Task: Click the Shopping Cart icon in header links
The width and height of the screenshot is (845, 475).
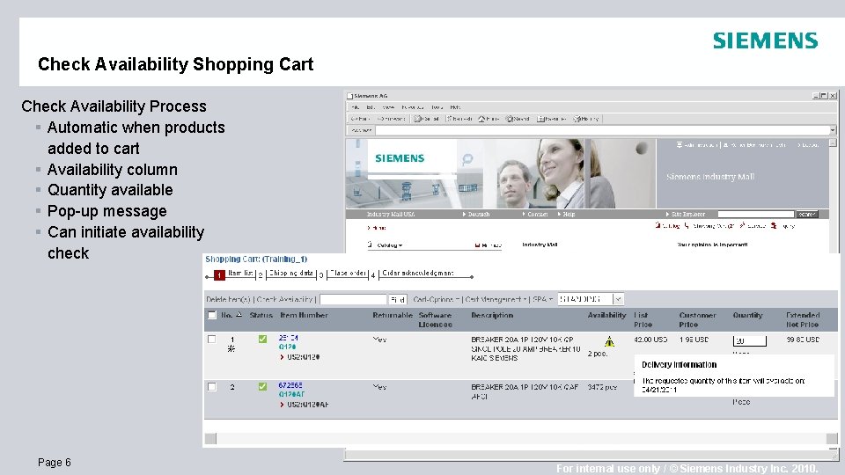Action: pyautogui.click(x=687, y=226)
